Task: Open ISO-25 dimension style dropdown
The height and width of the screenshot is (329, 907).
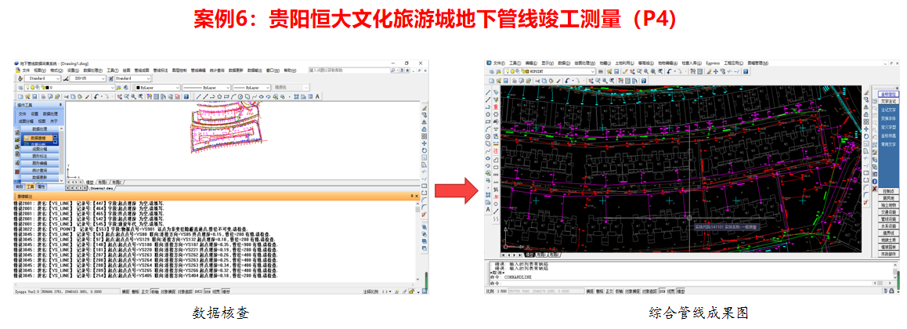Action: [88, 78]
